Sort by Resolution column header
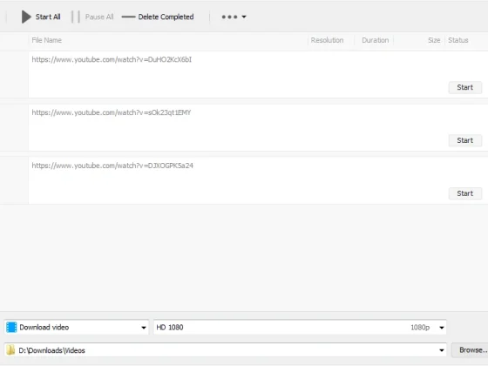The width and height of the screenshot is (488, 366). click(x=327, y=40)
